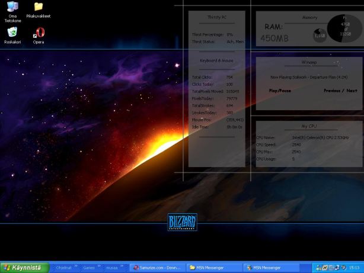Click the Clicks Today label

point(203,85)
